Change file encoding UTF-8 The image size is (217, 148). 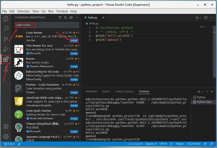click(163, 144)
